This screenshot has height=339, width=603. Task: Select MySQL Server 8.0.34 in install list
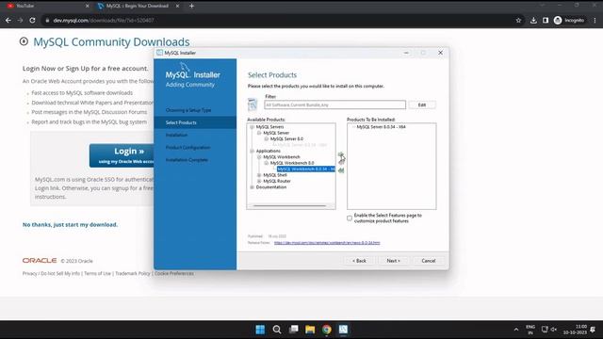381,127
